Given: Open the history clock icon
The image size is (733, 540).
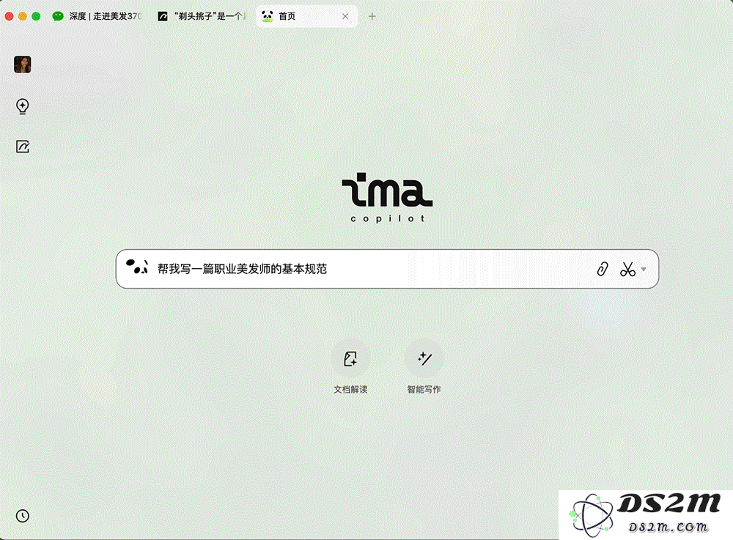Looking at the screenshot, I should [x=23, y=516].
